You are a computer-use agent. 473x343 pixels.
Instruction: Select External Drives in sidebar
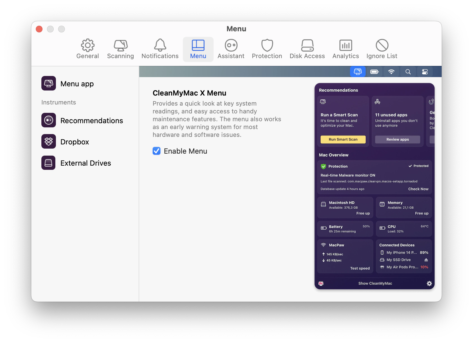(x=76, y=163)
